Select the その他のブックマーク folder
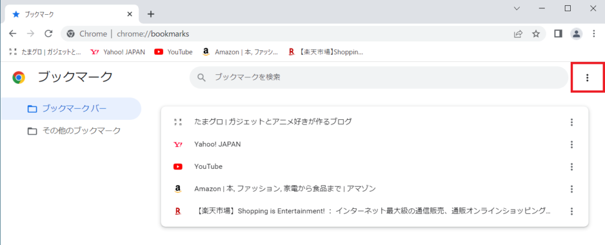Image resolution: width=605 pixels, height=245 pixels. [x=80, y=130]
